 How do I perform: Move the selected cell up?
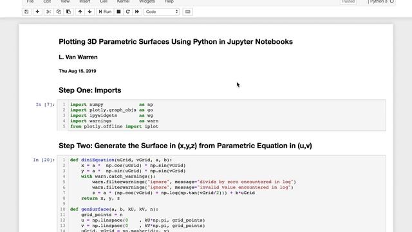pos(80,12)
